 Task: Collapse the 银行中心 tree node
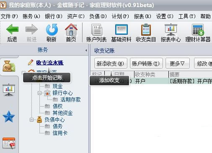(40, 93)
